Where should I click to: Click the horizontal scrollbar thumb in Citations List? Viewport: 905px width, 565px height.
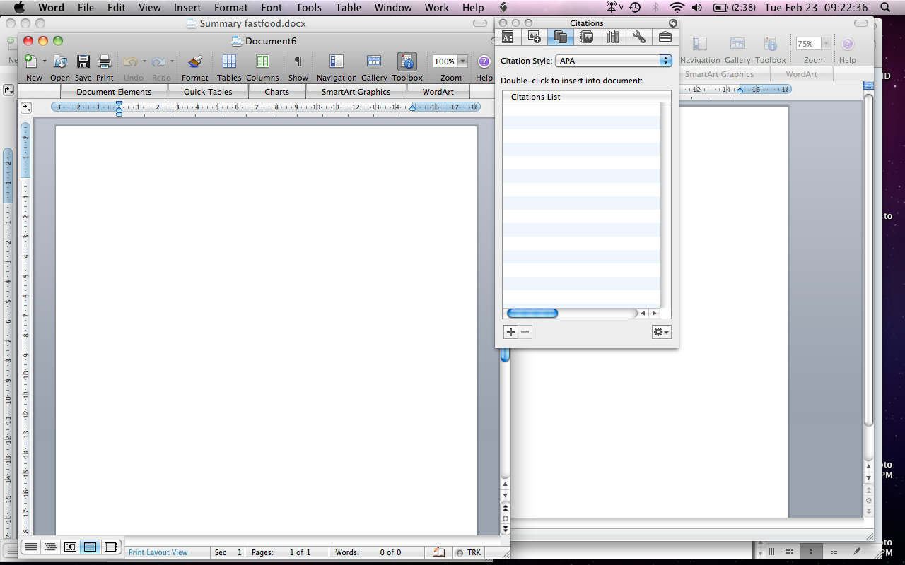(532, 313)
